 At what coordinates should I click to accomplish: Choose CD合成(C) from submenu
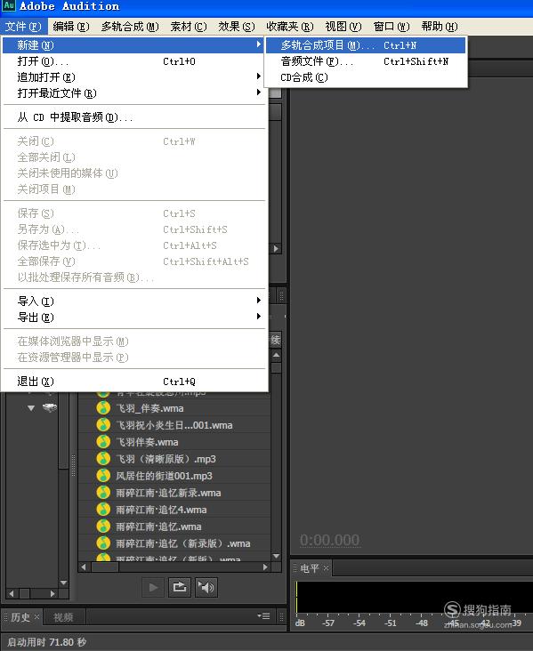(366, 77)
